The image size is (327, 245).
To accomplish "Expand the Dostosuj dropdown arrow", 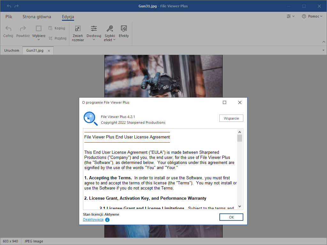I will (94, 40).
